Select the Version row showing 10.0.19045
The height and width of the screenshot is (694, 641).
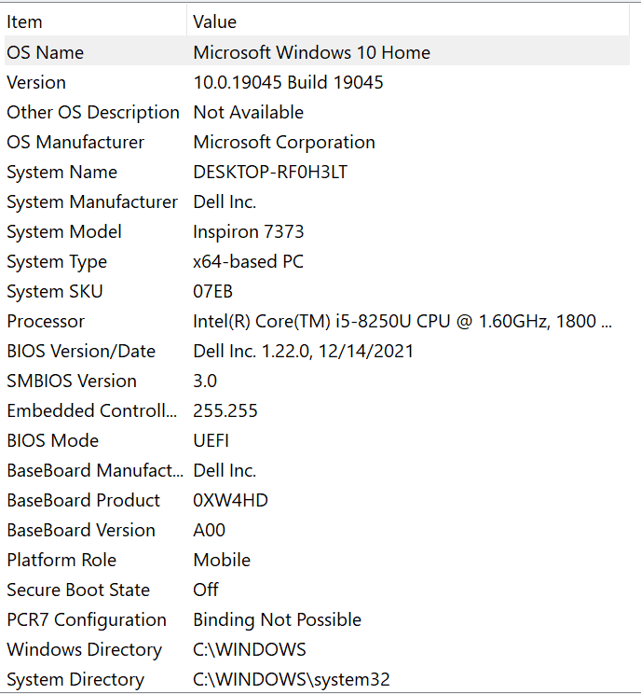[x=317, y=82]
